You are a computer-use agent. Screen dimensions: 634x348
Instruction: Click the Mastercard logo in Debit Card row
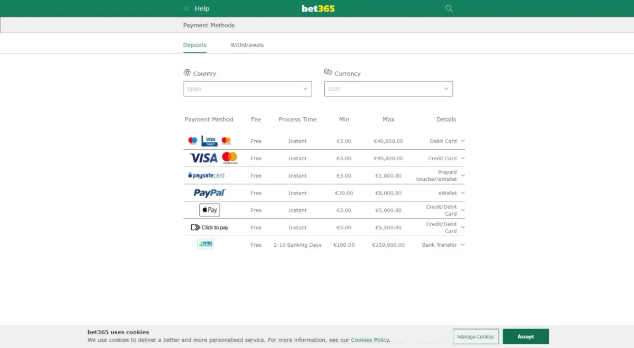226,141
